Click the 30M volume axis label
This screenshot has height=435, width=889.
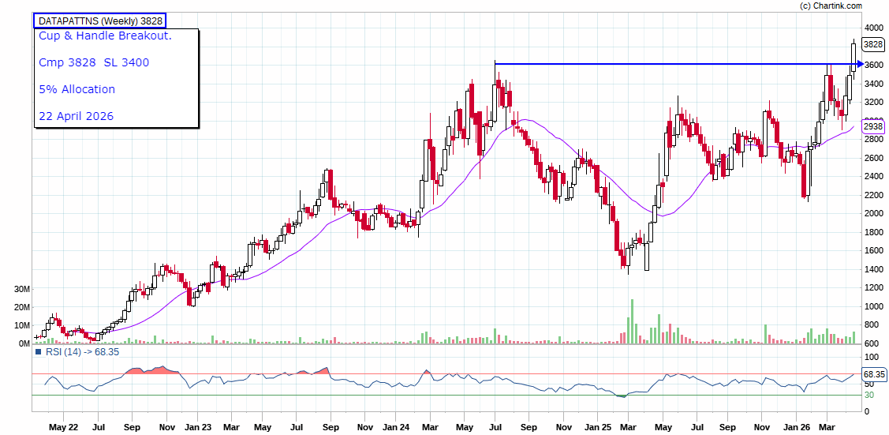(21, 289)
